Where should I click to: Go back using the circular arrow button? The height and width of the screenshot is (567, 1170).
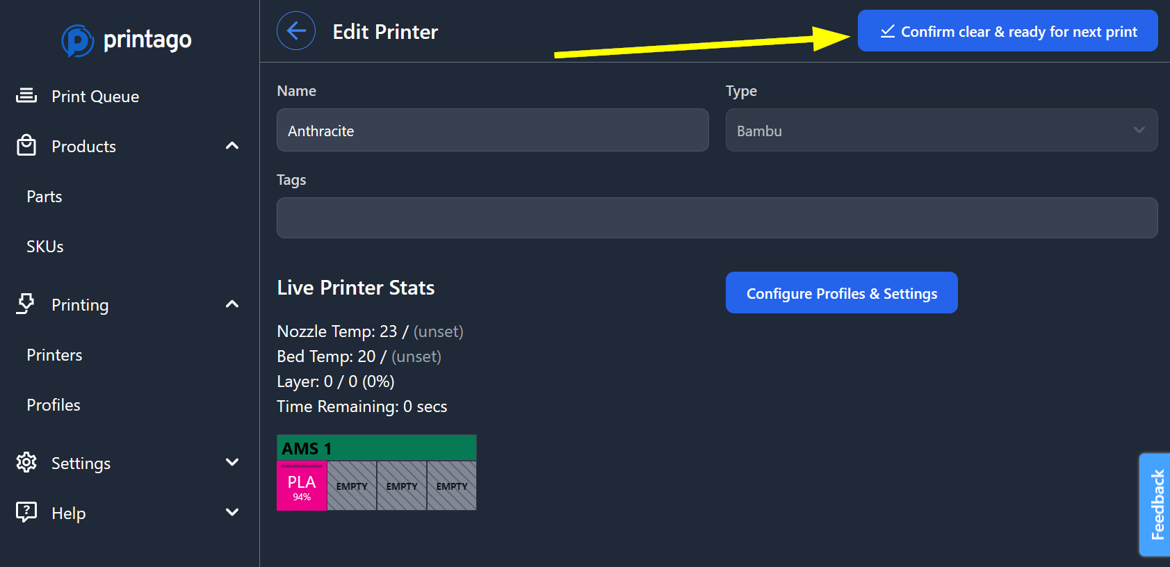pyautogui.click(x=296, y=31)
